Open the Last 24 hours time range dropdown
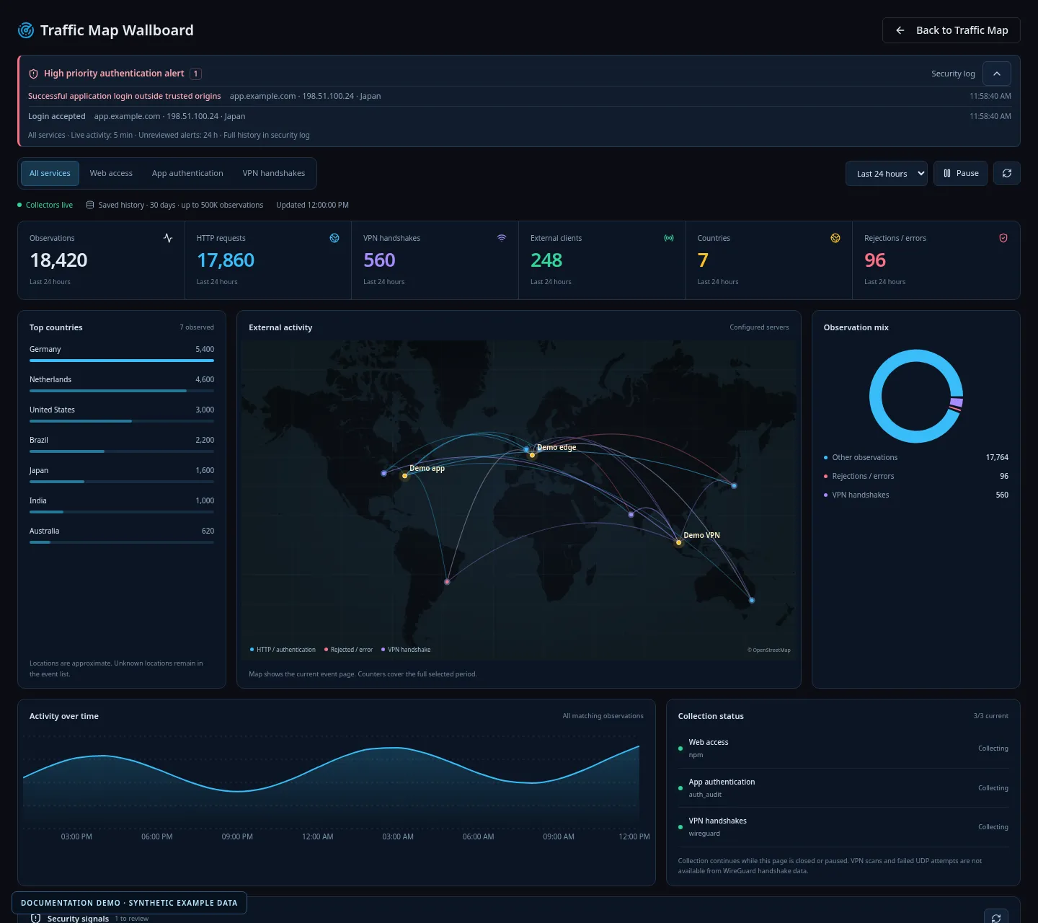The height and width of the screenshot is (923, 1038). pos(887,173)
